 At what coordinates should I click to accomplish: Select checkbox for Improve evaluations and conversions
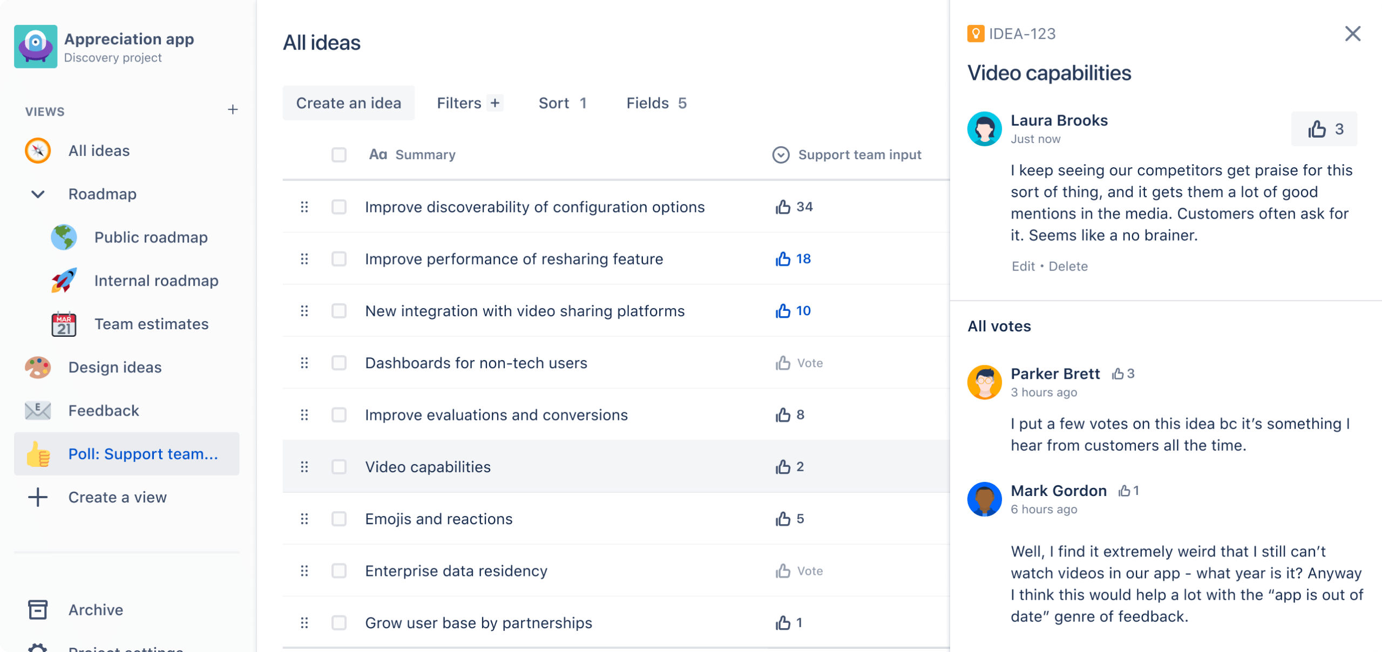(x=339, y=415)
